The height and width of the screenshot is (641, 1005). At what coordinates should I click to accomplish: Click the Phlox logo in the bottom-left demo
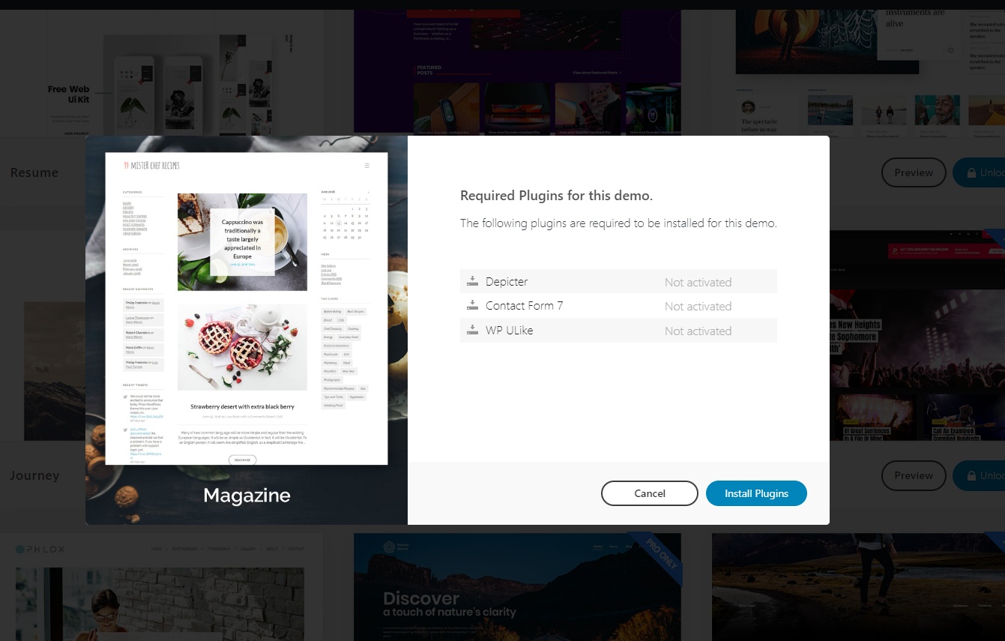[40, 550]
